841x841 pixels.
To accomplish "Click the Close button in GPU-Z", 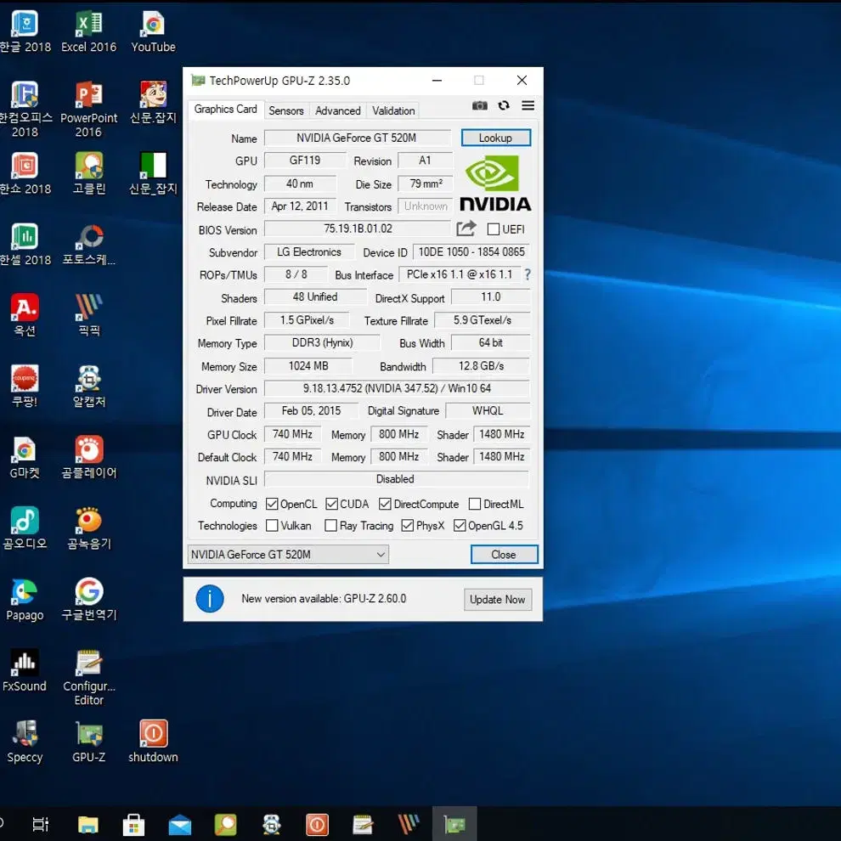I will [504, 554].
